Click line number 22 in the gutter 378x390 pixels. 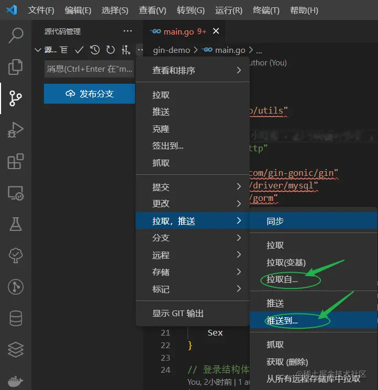(165, 345)
